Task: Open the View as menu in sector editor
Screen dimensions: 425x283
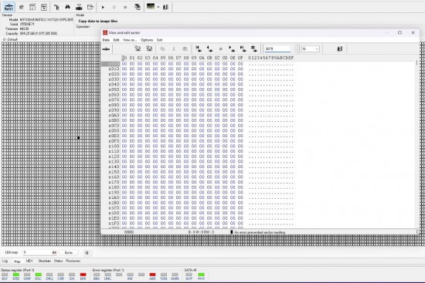Action: (130, 40)
